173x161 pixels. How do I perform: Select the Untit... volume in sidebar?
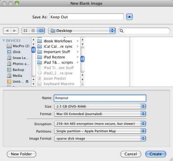15,81
